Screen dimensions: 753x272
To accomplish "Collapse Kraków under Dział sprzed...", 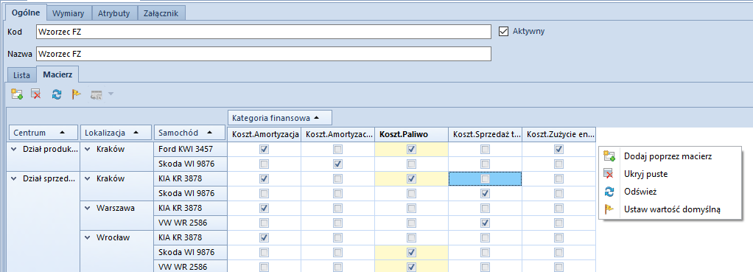I will click(87, 179).
